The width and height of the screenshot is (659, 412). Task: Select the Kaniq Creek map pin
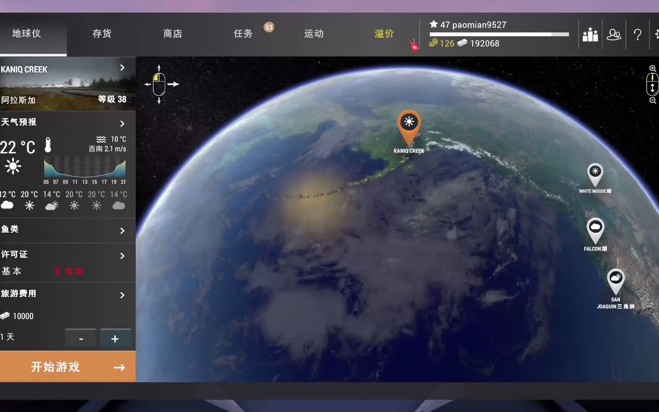(x=409, y=128)
